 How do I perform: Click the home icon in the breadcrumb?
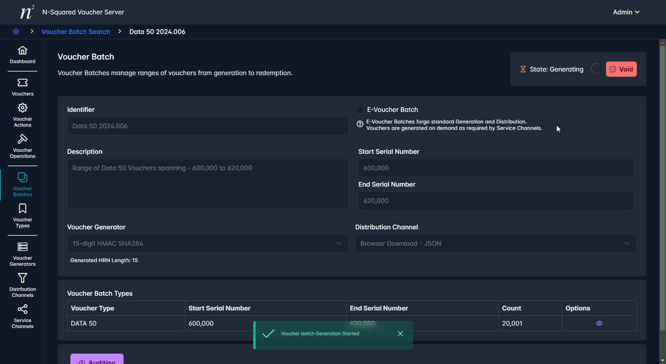16,32
